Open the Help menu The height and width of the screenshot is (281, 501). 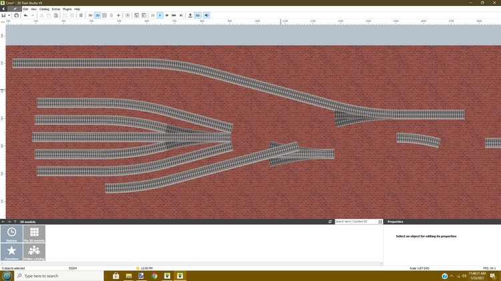point(77,9)
